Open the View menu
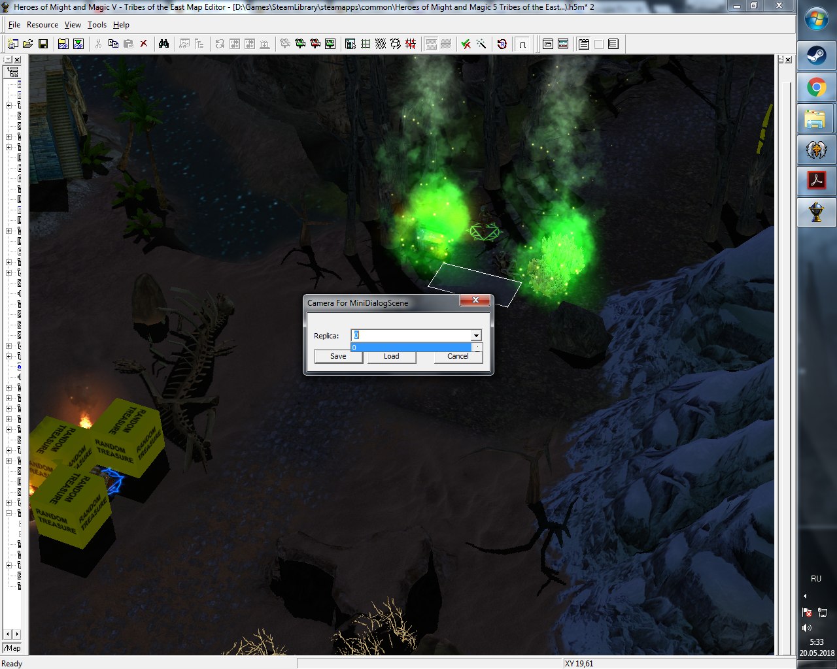This screenshot has width=837, height=669. pyautogui.click(x=73, y=25)
